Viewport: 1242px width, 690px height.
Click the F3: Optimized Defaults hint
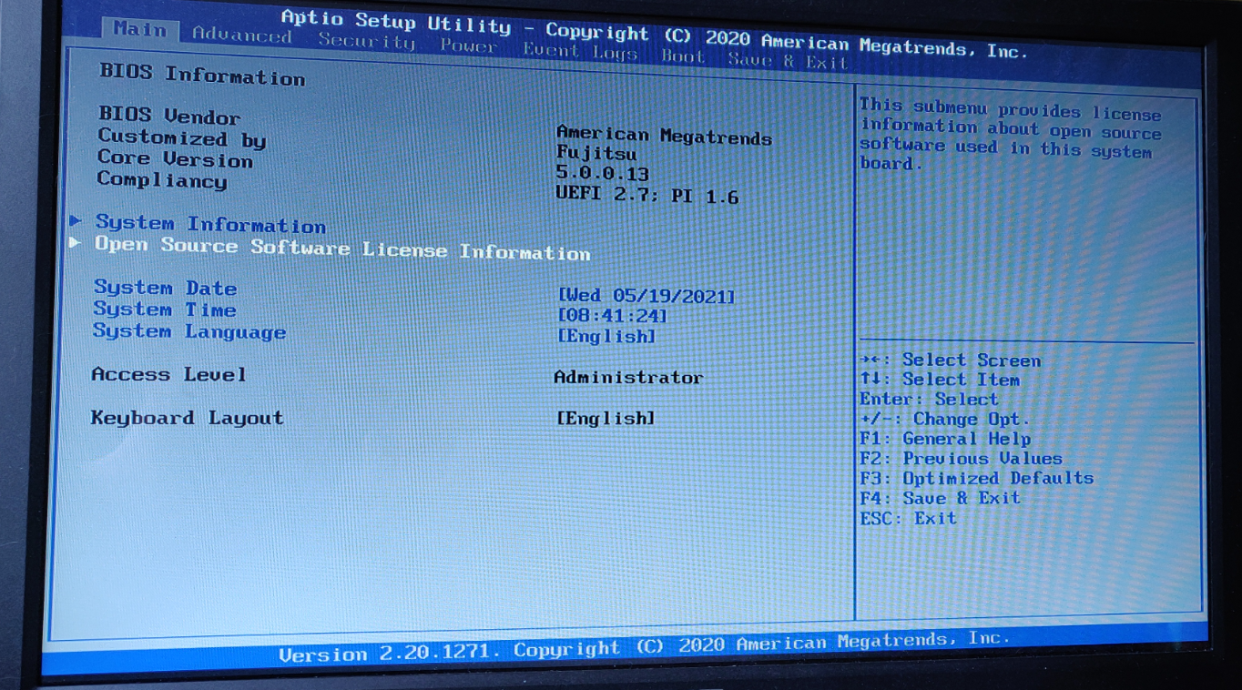pyautogui.click(x=976, y=478)
